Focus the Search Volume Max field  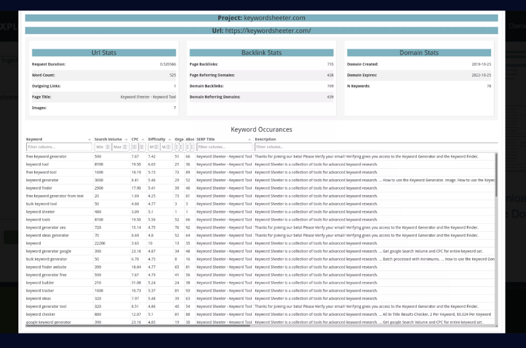pyautogui.click(x=120, y=146)
